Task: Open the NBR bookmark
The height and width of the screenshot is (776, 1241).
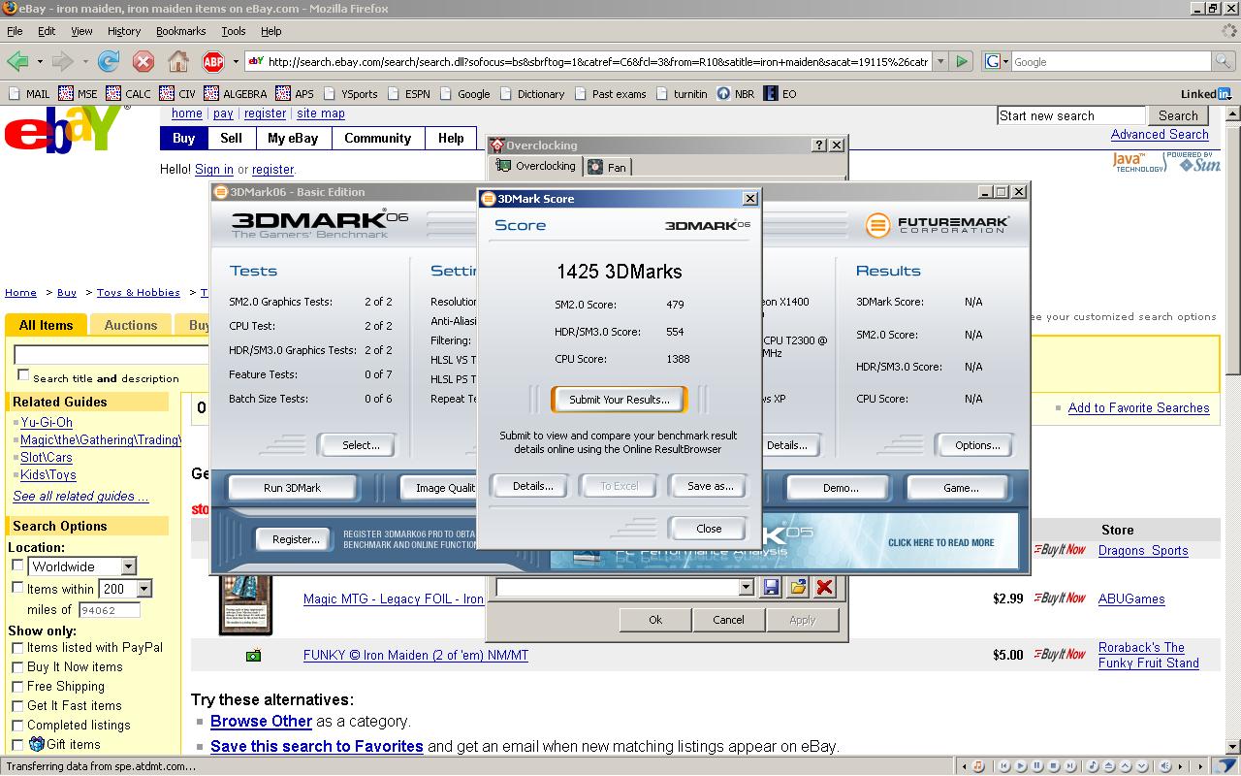Action: coord(735,94)
